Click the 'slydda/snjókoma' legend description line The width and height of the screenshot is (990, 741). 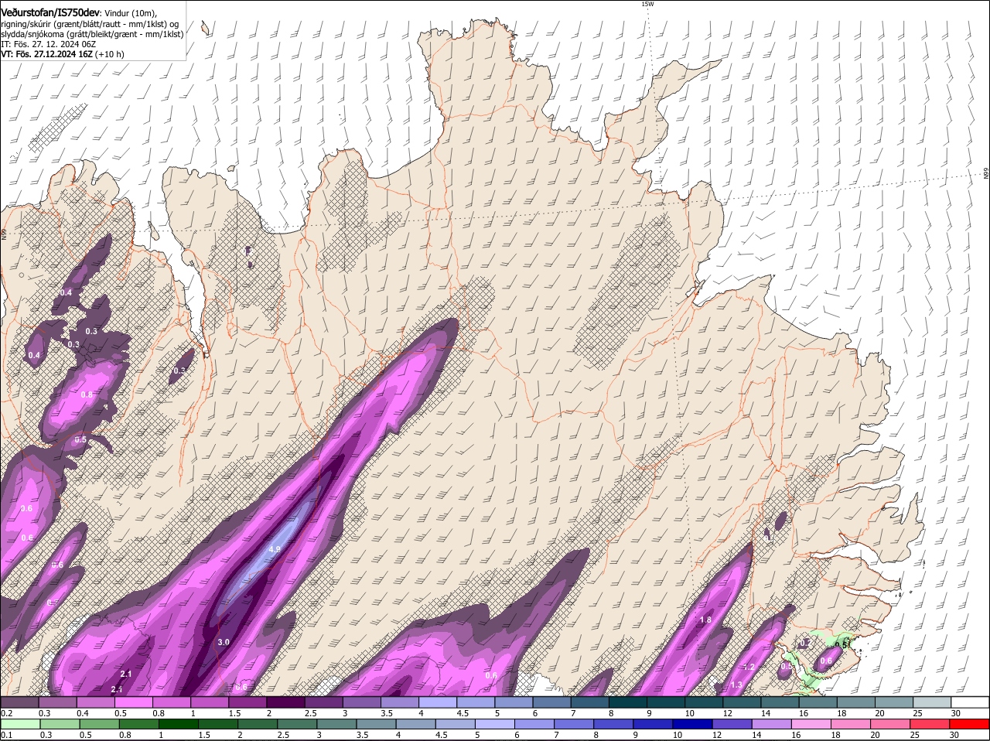pyautogui.click(x=92, y=34)
